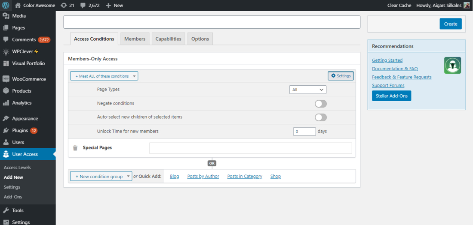This screenshot has width=473, height=225.
Task: Switch to the Capabilities tab
Action: (x=168, y=39)
